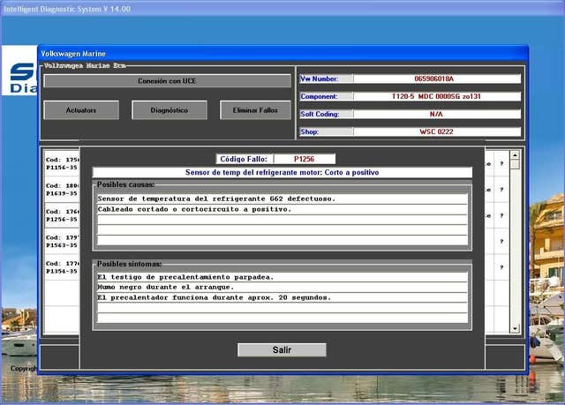Select the symptom 'Humo negro durante el arranque'
Image resolution: width=565 pixels, height=405 pixels.
[282, 288]
